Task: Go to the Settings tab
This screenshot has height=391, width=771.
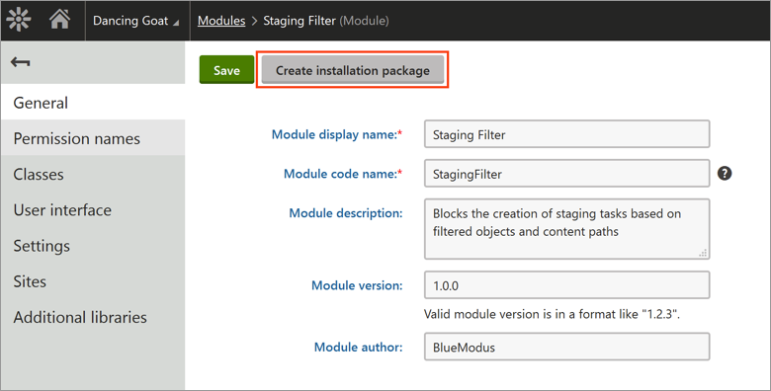Action: pyautogui.click(x=93, y=246)
